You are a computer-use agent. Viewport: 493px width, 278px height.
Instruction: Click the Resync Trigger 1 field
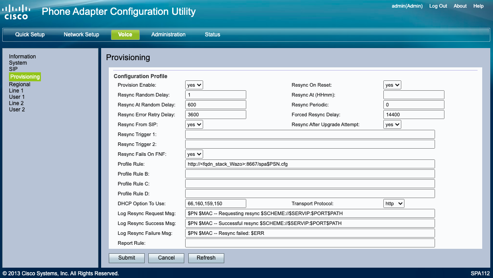pos(310,134)
